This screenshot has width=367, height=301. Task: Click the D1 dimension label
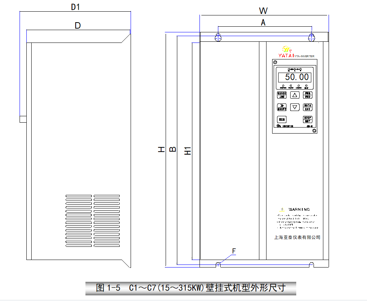point(76,7)
